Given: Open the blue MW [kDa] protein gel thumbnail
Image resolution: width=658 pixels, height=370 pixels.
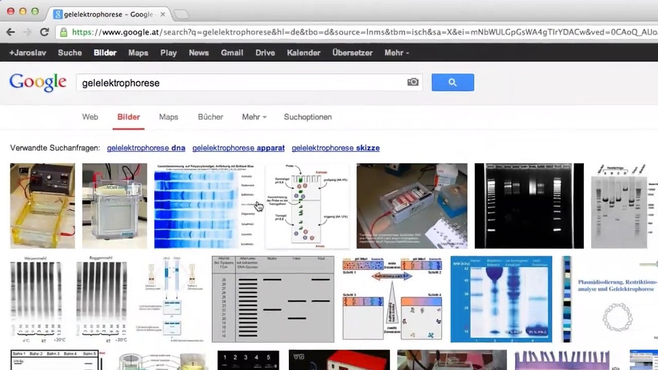Looking at the screenshot, I should tap(501, 299).
